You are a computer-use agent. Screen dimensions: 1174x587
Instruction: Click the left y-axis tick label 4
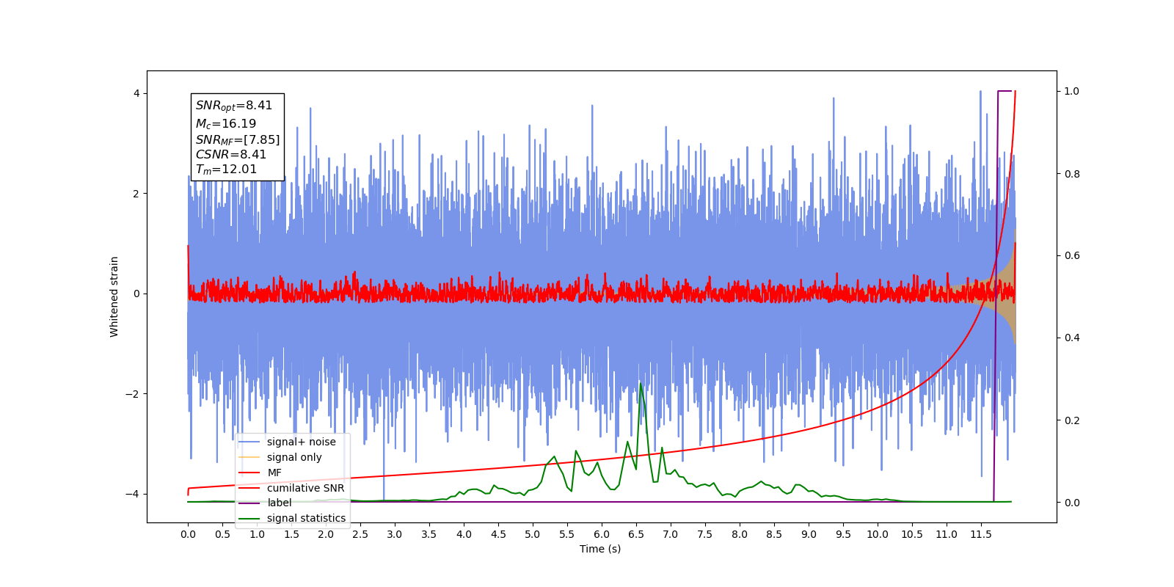tap(136, 93)
